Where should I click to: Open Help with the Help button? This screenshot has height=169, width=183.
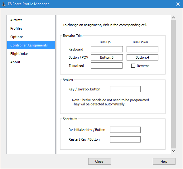pos(164,162)
